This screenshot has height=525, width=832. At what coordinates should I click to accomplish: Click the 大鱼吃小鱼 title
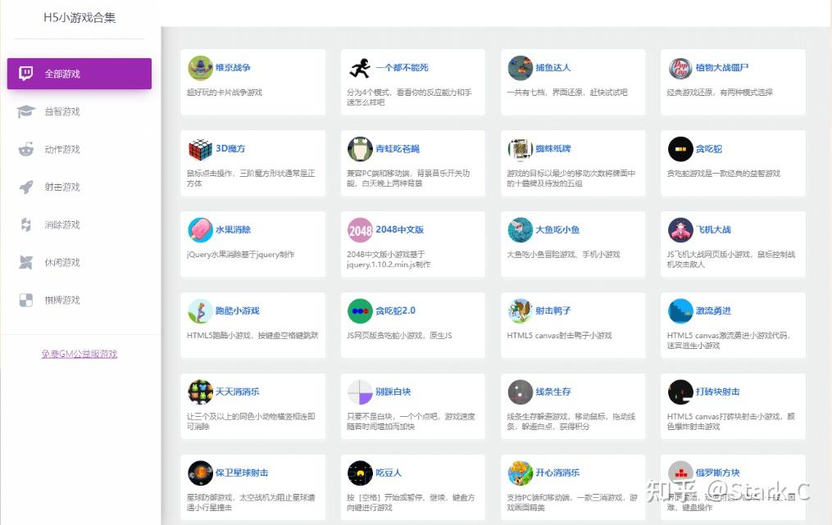557,229
